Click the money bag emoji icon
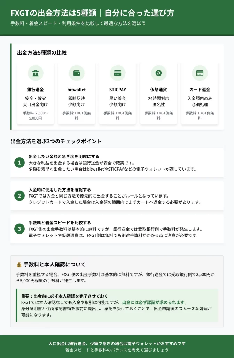The image size is (234, 358). [19, 265]
